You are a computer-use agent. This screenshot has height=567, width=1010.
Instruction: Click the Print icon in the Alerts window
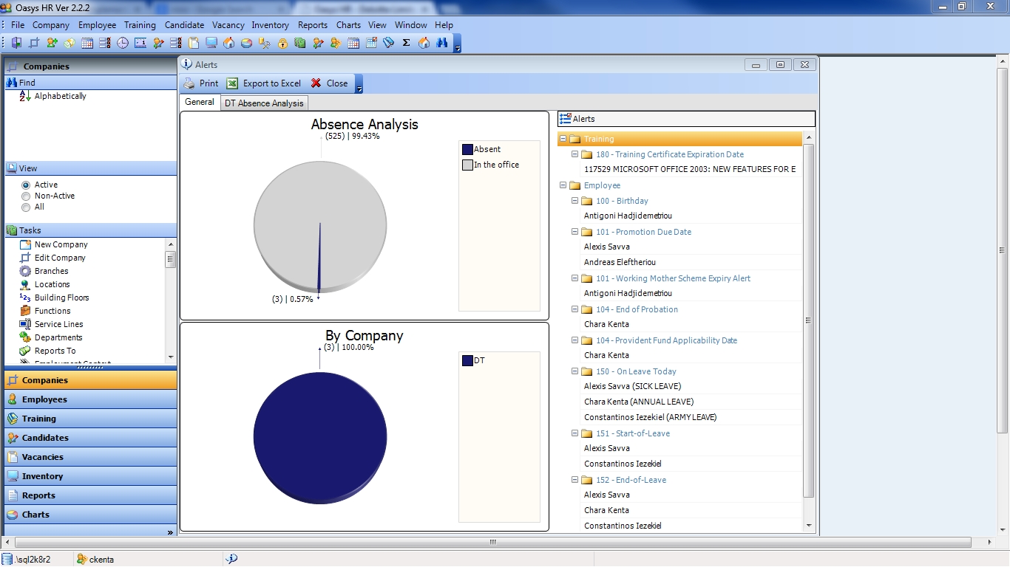coord(189,83)
